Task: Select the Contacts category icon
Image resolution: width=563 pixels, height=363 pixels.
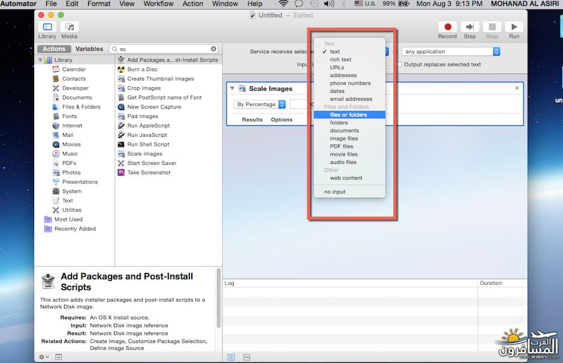Action: click(56, 79)
